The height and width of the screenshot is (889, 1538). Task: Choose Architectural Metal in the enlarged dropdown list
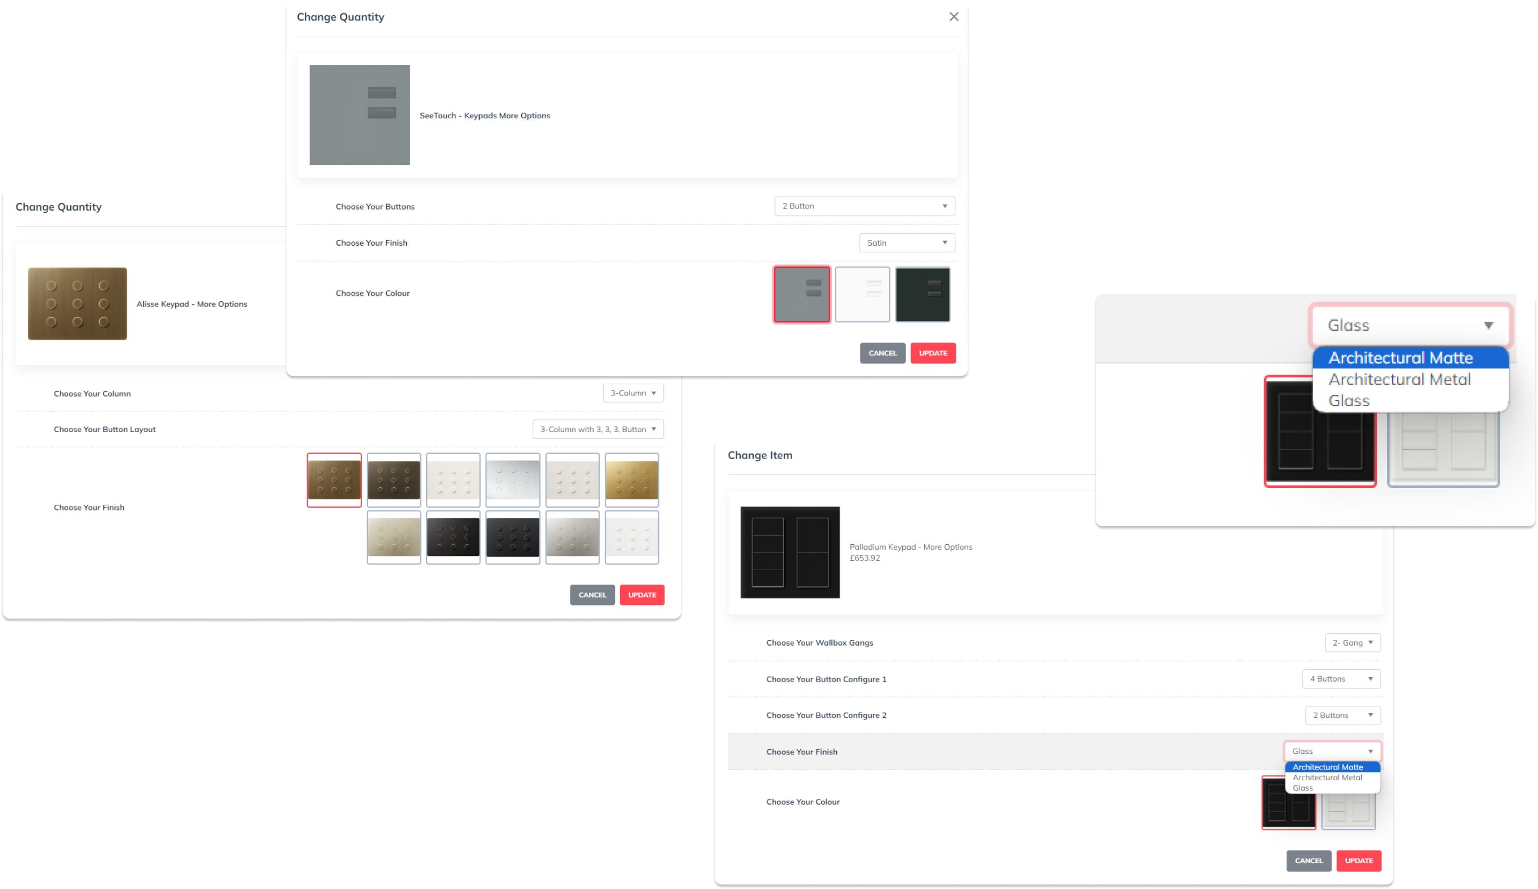1399,380
